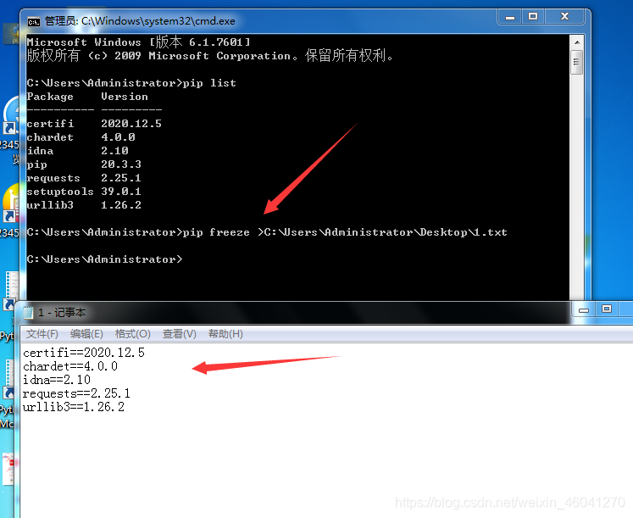Screen dimensions: 633x518
Task: Click the 'Package Version' header line in cmd
Action: 87,97
